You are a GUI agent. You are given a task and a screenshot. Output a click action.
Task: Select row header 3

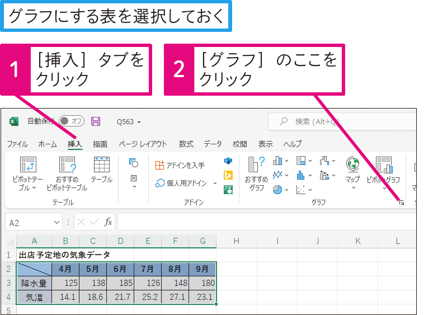(8, 283)
